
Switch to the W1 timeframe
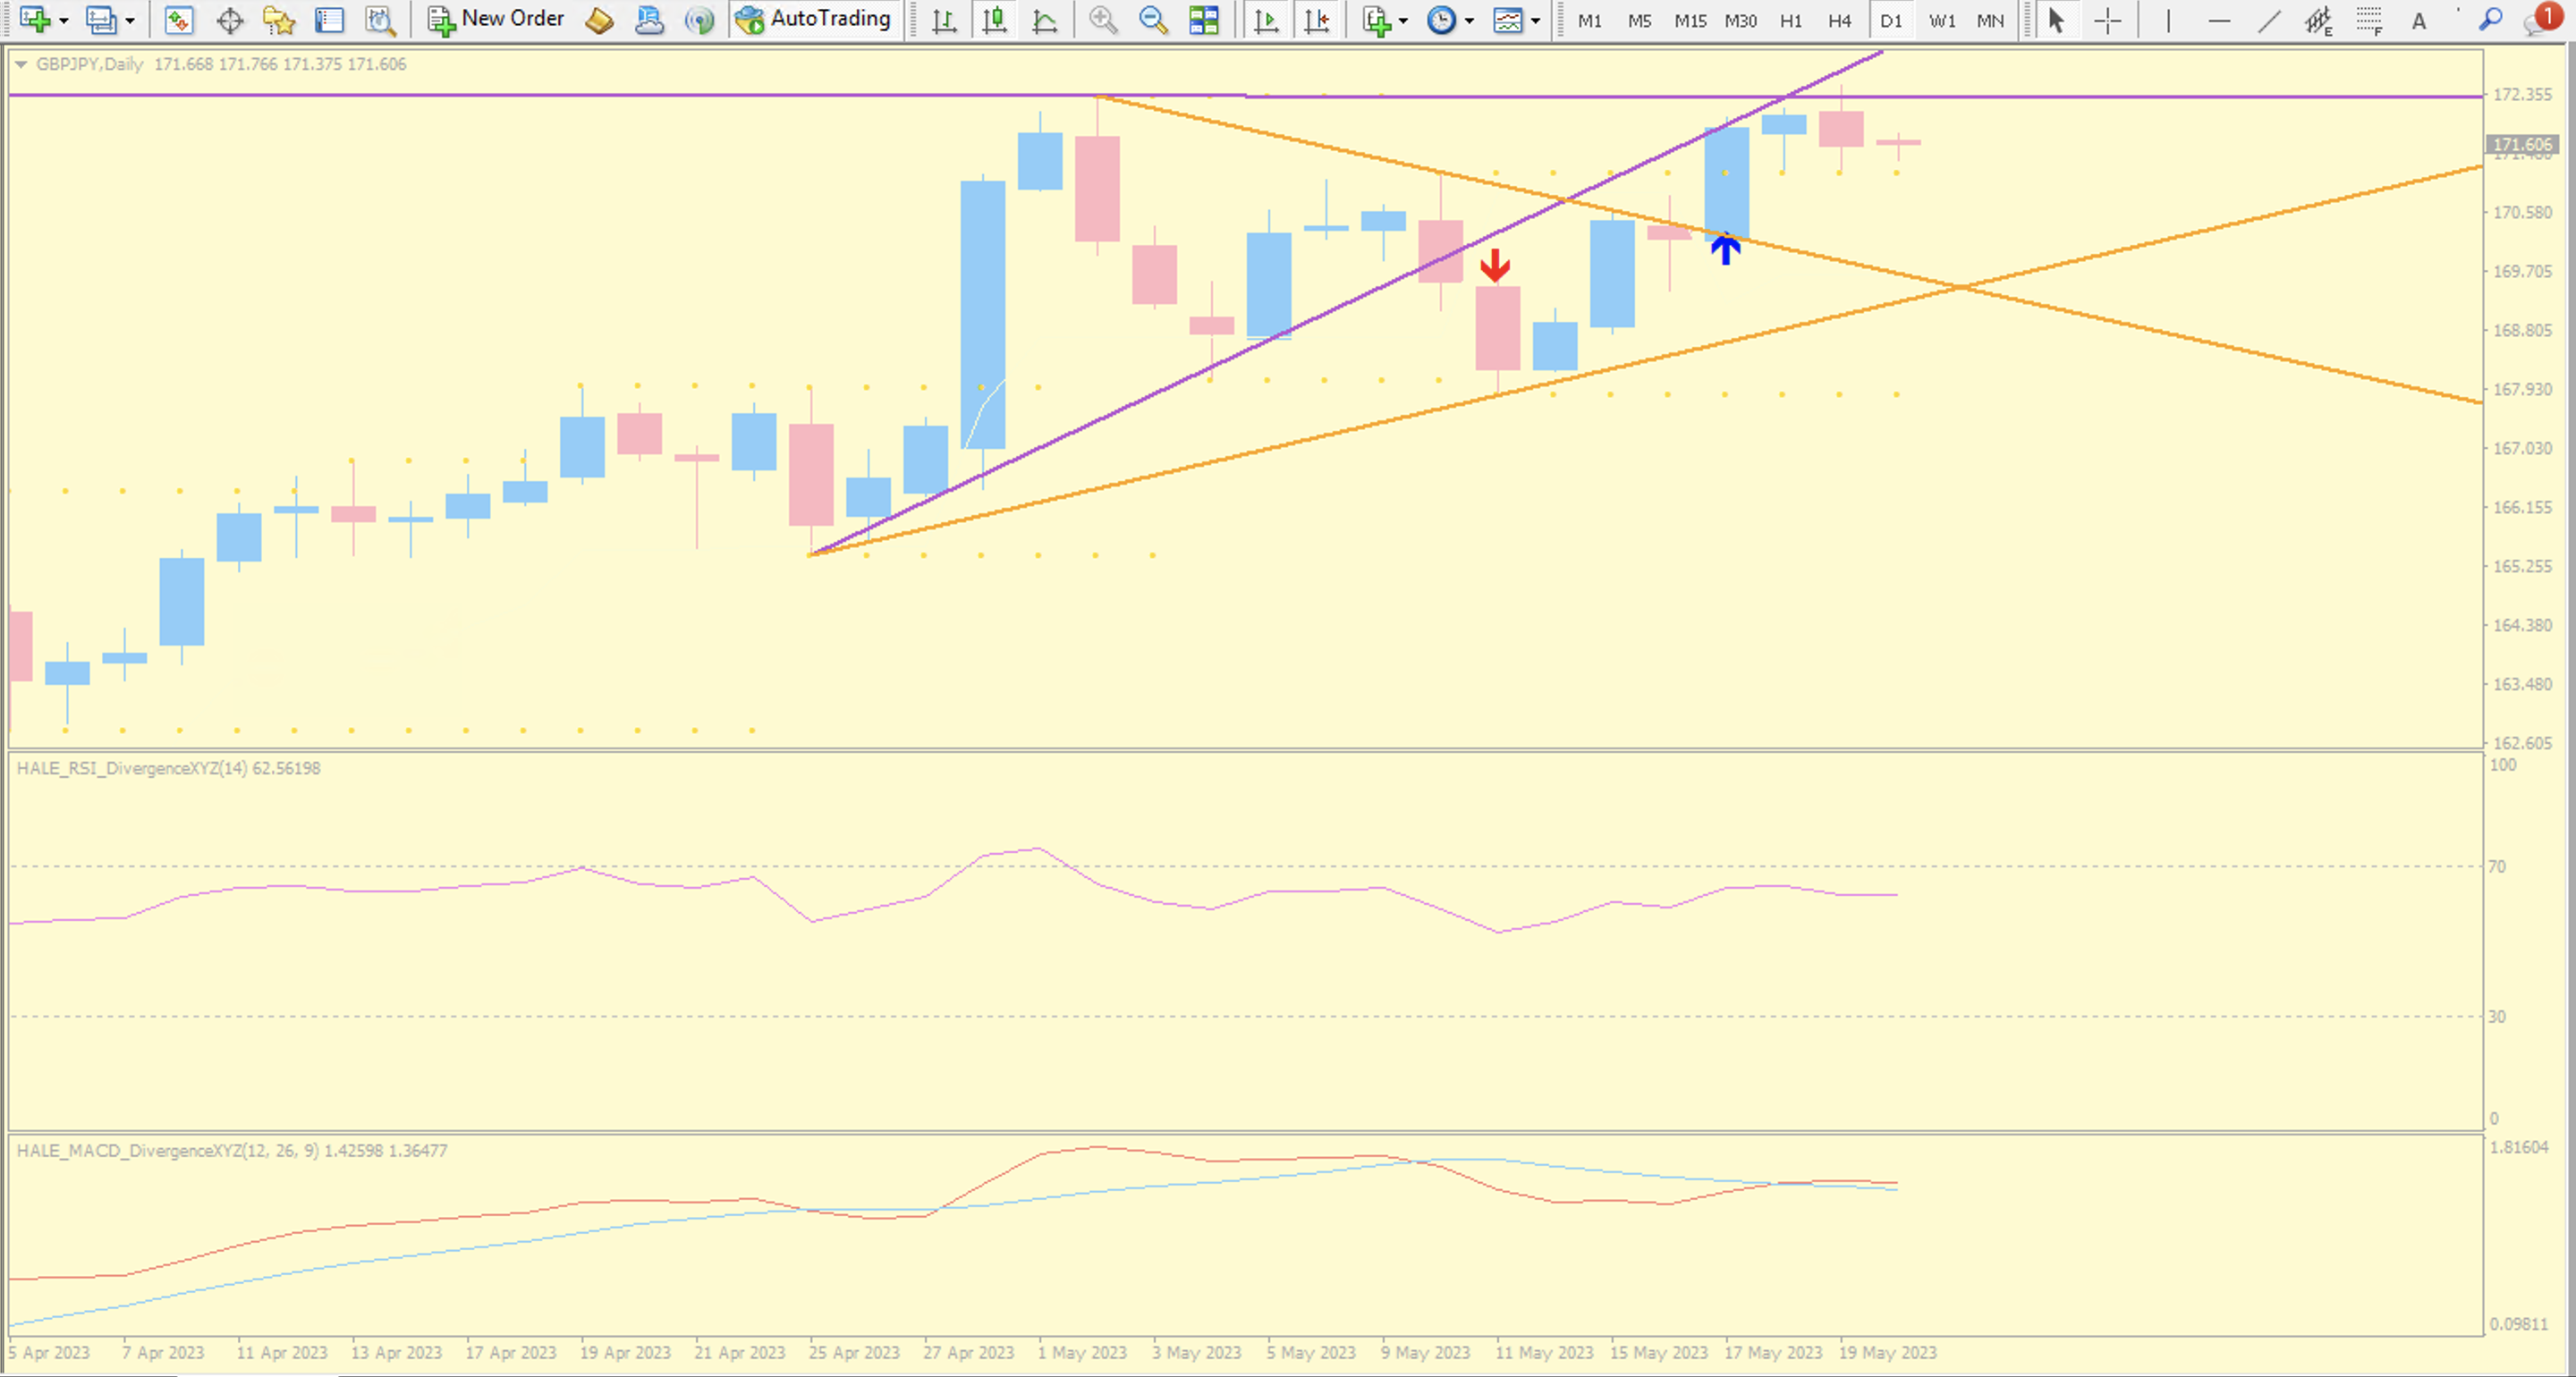pyautogui.click(x=1942, y=20)
